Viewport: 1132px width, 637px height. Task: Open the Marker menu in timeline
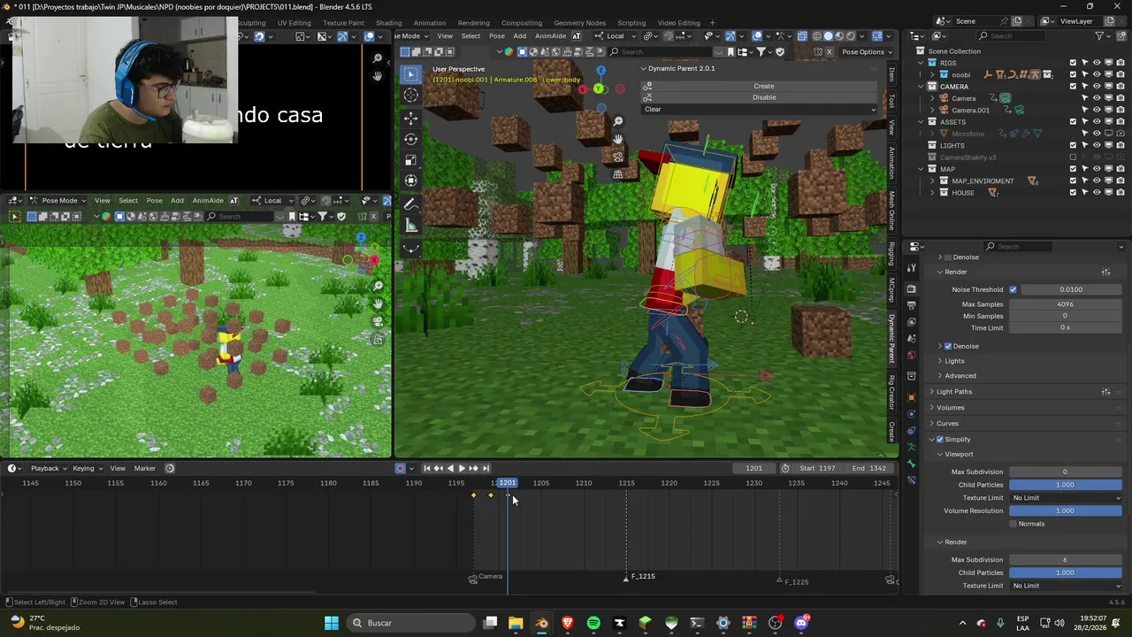[145, 468]
